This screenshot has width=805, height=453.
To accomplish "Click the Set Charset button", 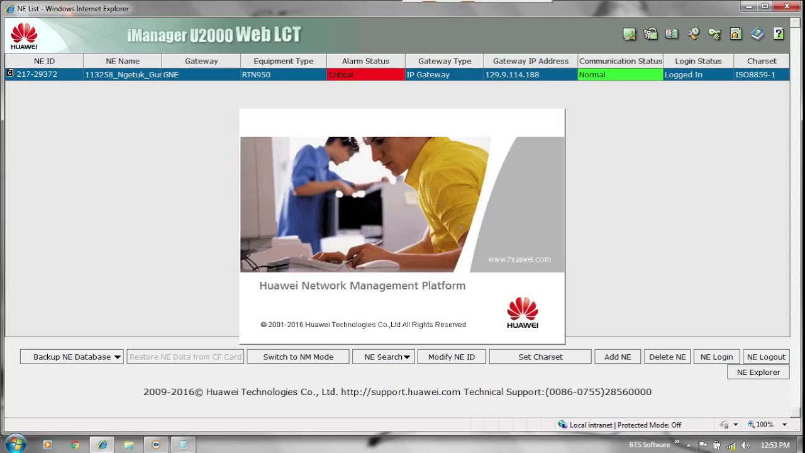I will (540, 357).
